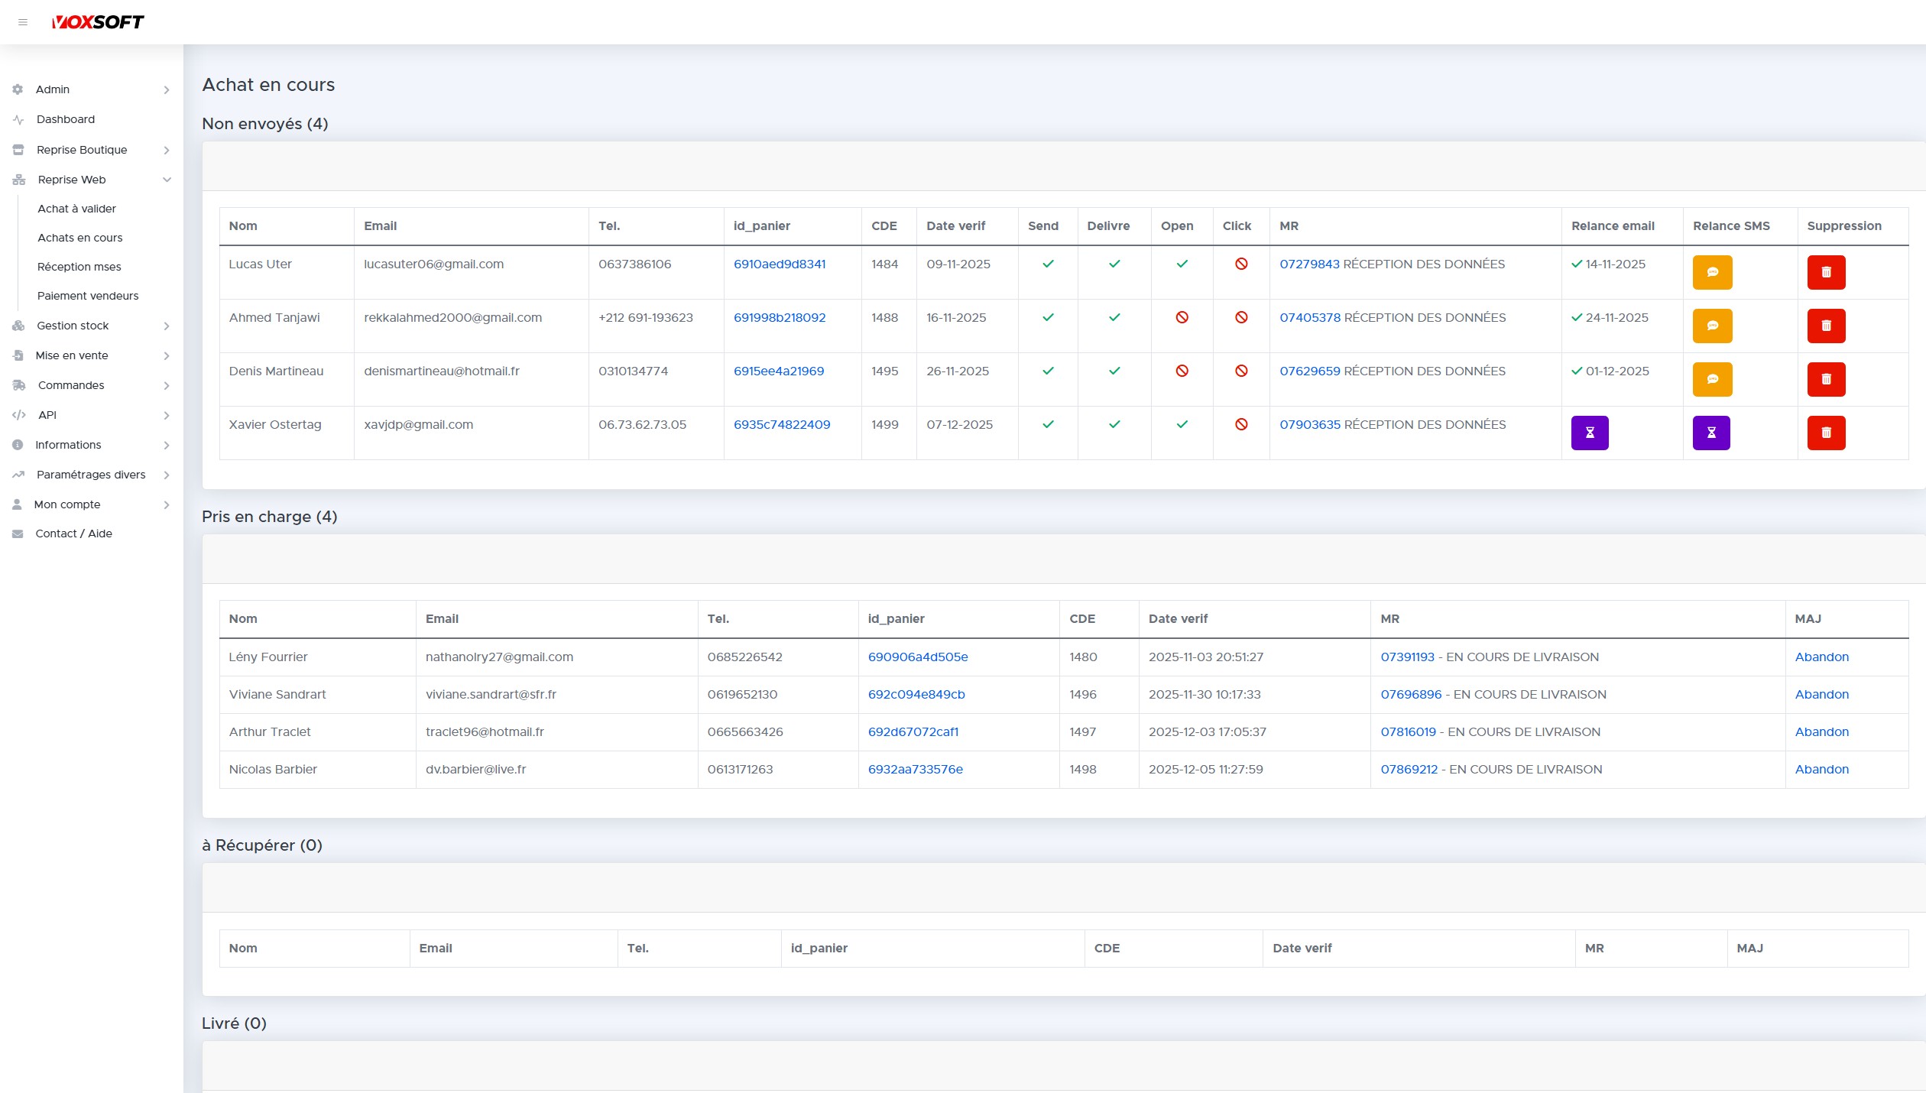
Task: Open Réception mses submenu item
Action: pyautogui.click(x=79, y=267)
